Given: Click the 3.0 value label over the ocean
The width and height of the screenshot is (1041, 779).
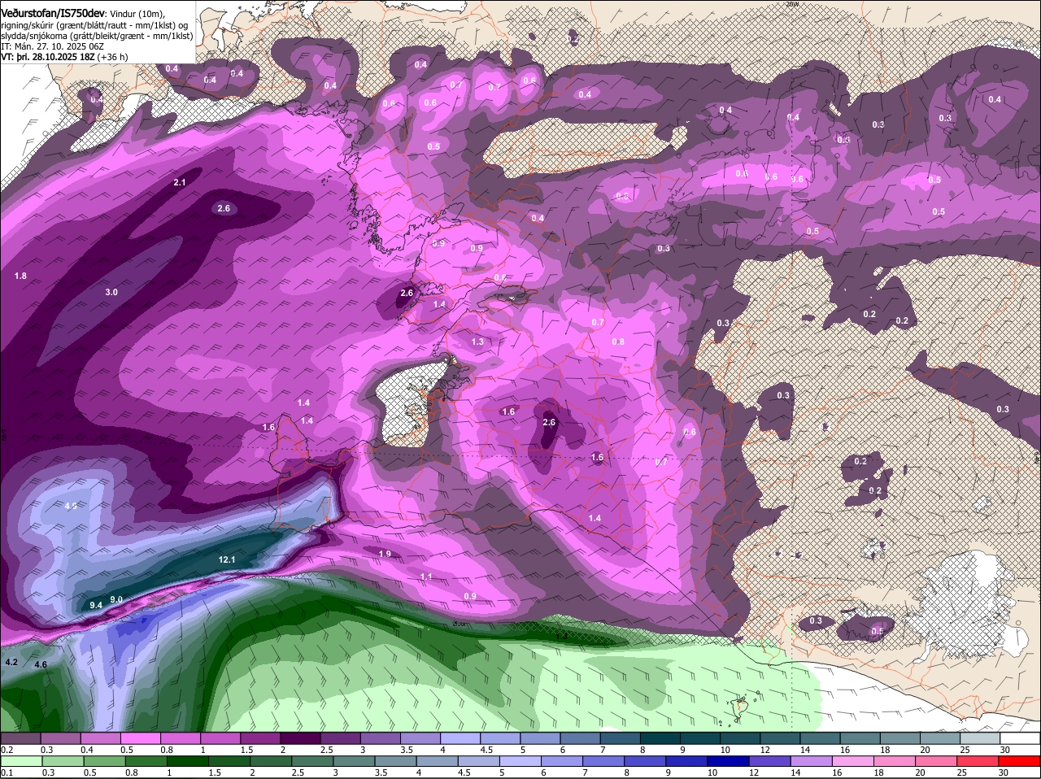Looking at the screenshot, I should [111, 292].
